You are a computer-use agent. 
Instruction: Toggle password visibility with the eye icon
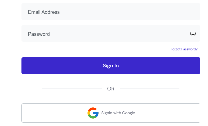coord(193,34)
